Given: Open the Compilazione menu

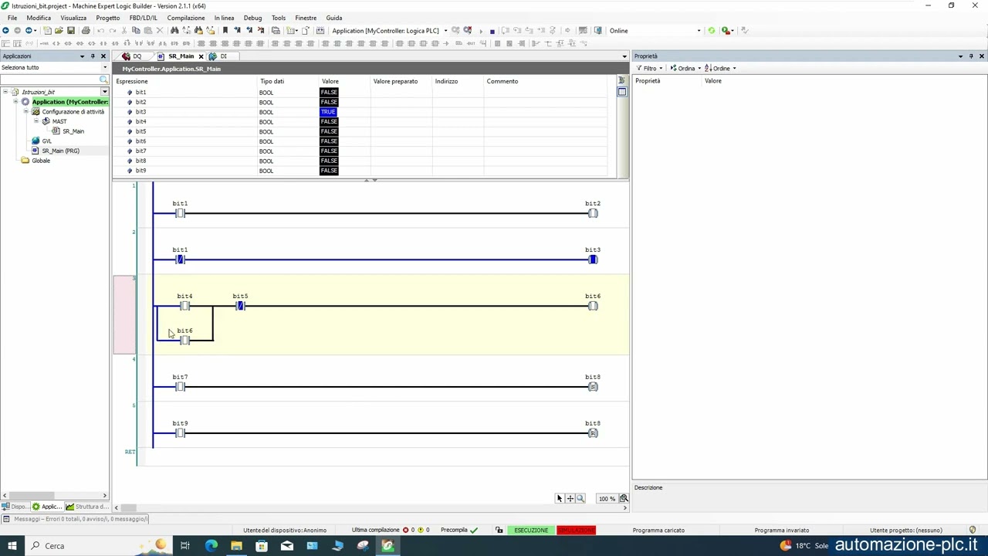Looking at the screenshot, I should (x=186, y=18).
